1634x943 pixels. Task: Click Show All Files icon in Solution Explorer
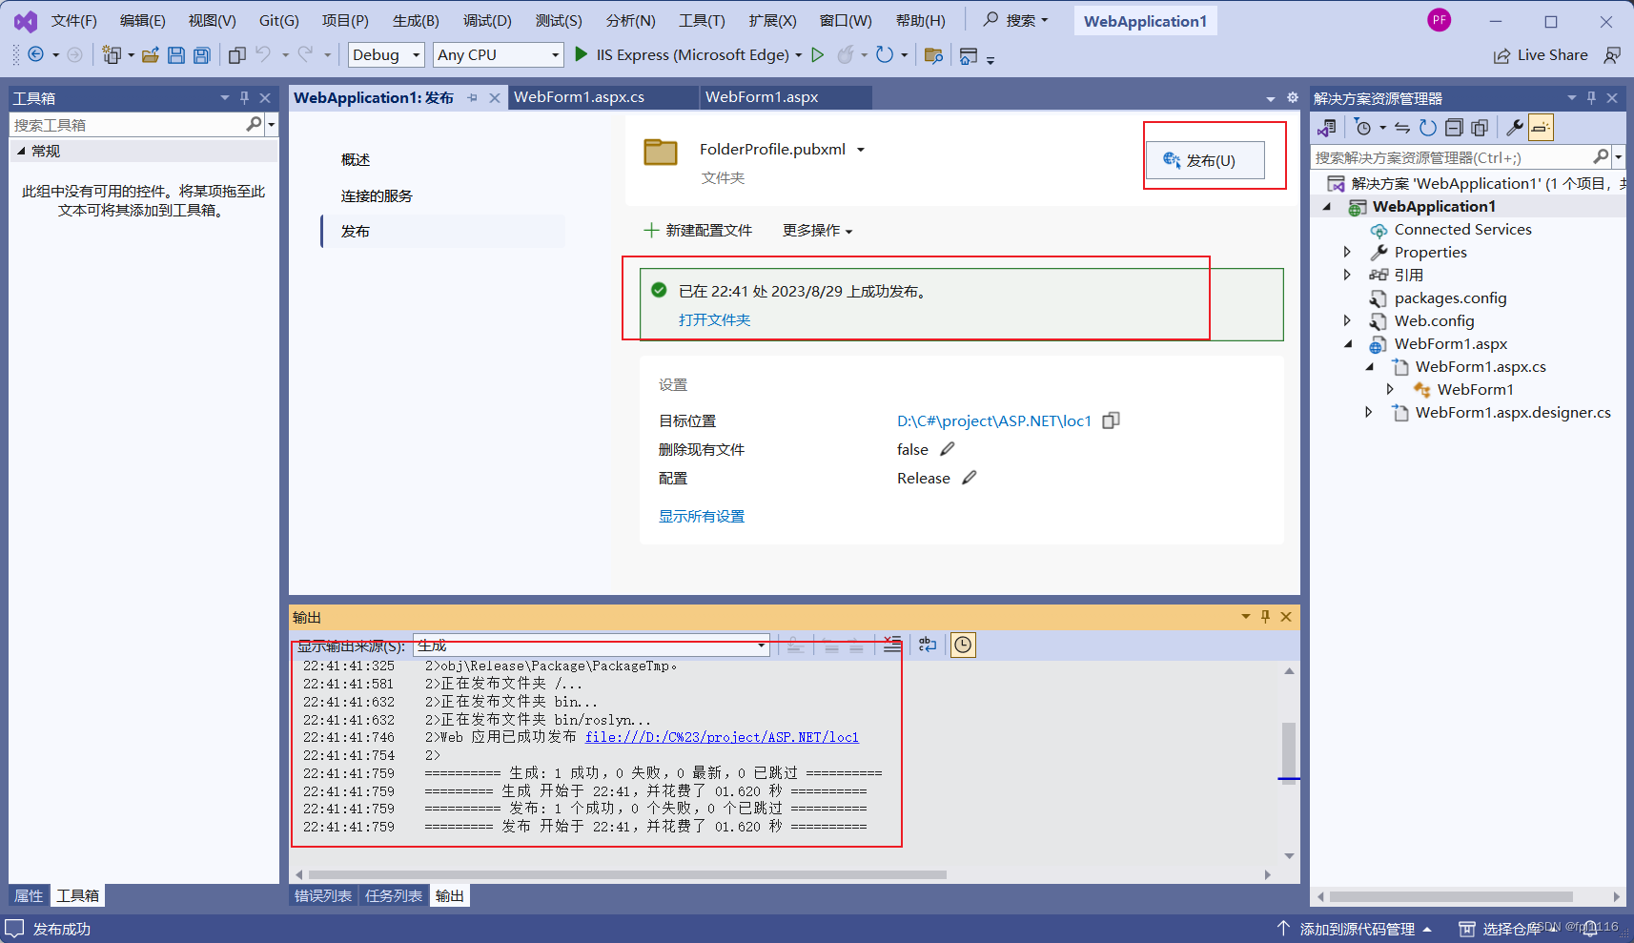(x=1480, y=128)
